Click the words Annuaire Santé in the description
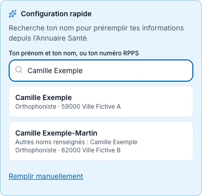This screenshot has height=196, width=202. coord(62,38)
